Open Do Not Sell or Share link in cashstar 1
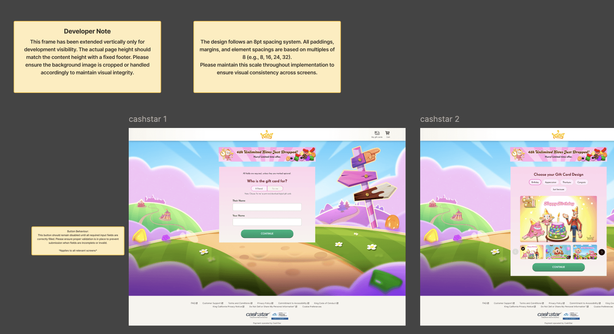Screen dimensions: 614x334 coord(273,307)
